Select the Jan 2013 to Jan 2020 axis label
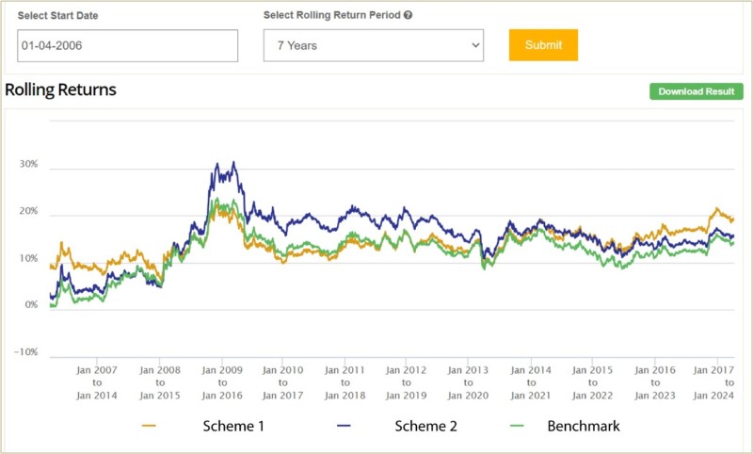The image size is (753, 454). click(x=470, y=383)
